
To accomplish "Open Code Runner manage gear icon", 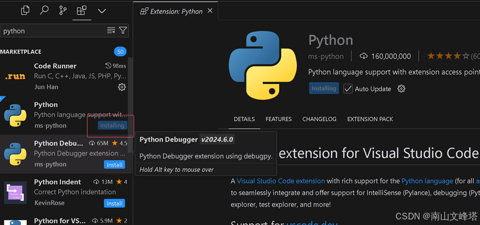I will (x=122, y=87).
